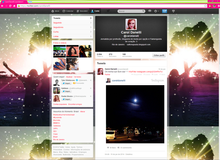Click the search magnifier icon
220x160 pixels.
point(143,11)
